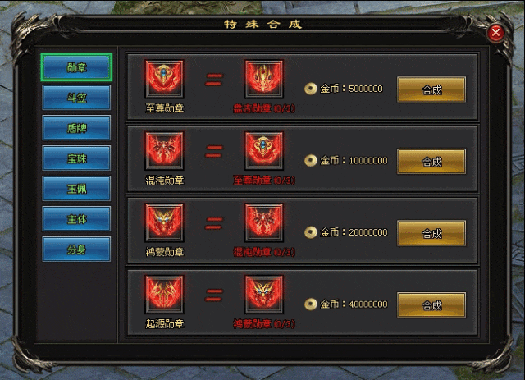The image size is (525, 380).
Task: Click the 至尊勋章 material icon in second row
Action: coord(264,151)
